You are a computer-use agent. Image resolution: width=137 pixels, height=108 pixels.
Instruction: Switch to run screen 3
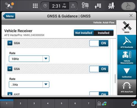pyautogui.click(x=34, y=104)
